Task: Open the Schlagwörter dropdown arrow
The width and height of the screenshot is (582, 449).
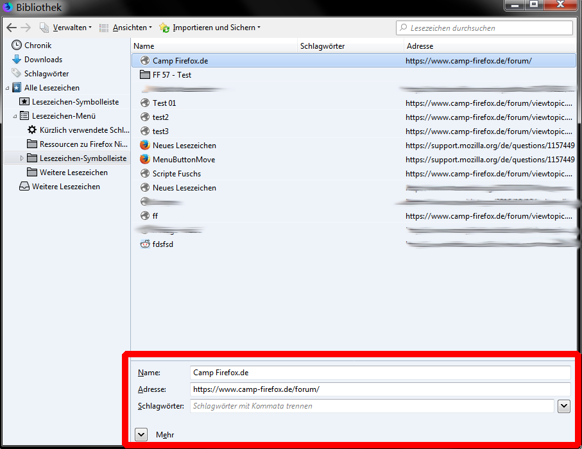Action: (564, 406)
